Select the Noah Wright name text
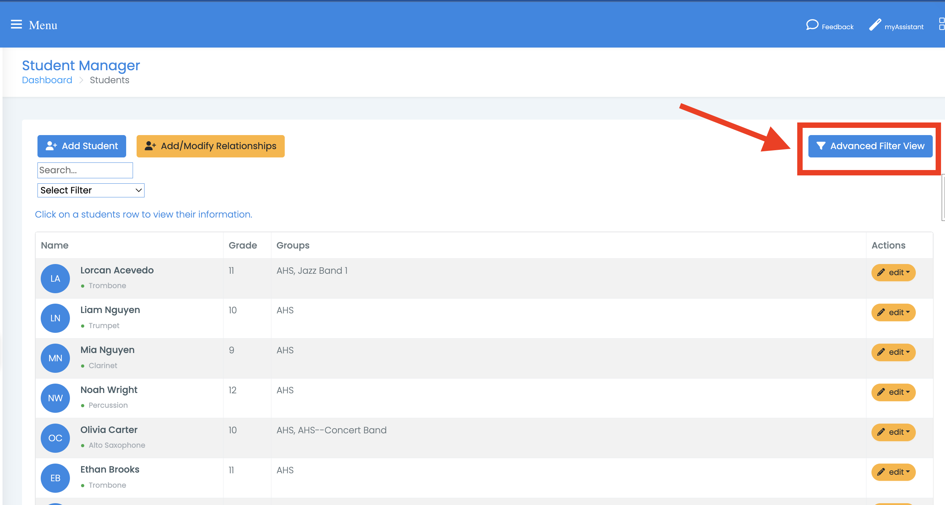 (x=109, y=390)
